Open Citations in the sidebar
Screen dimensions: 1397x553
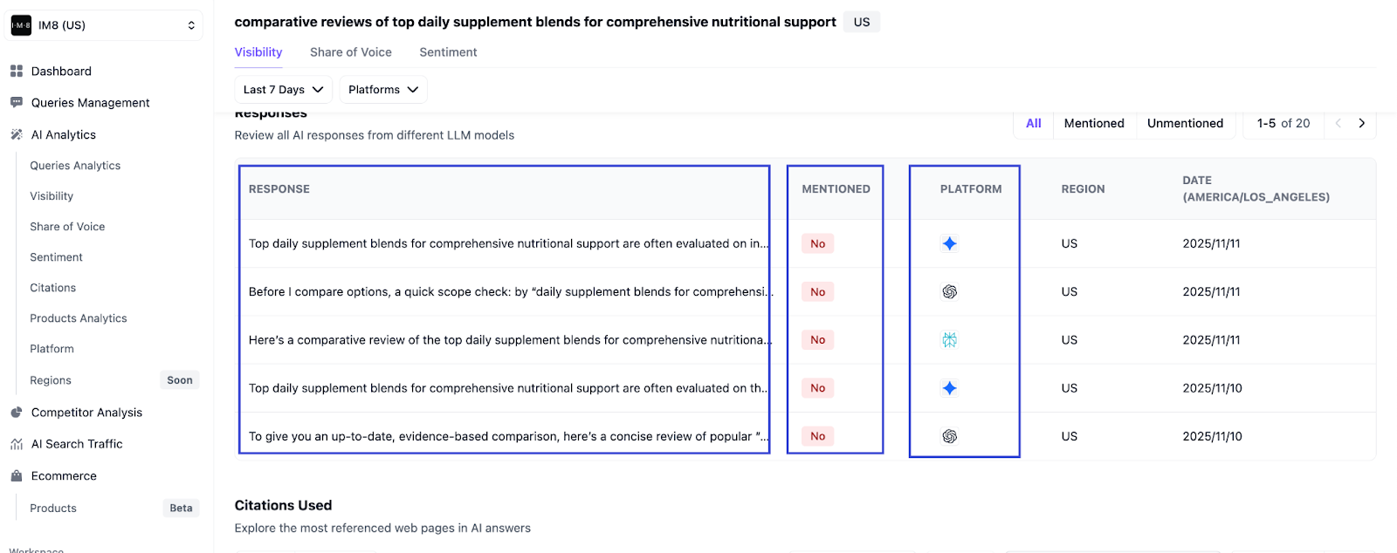tap(53, 288)
